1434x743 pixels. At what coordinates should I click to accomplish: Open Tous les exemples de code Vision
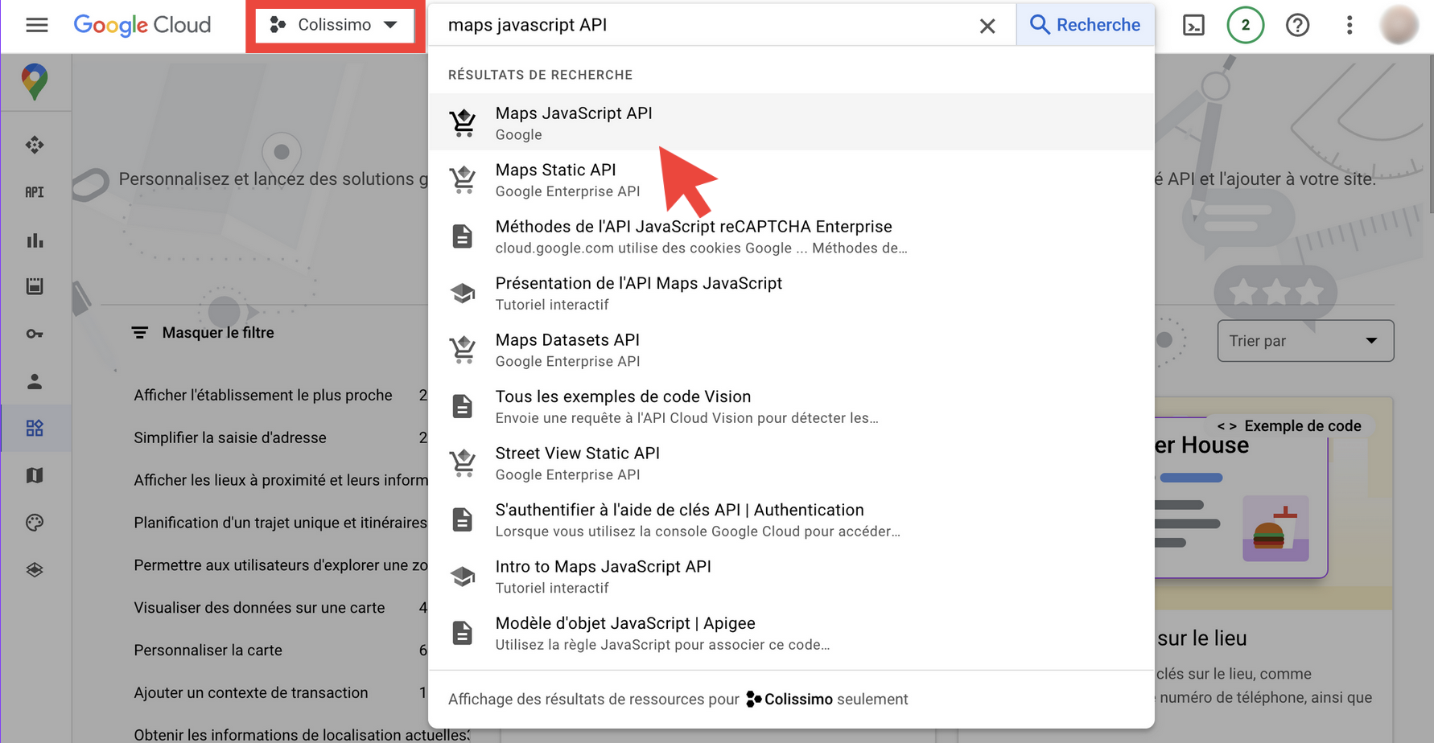791,406
